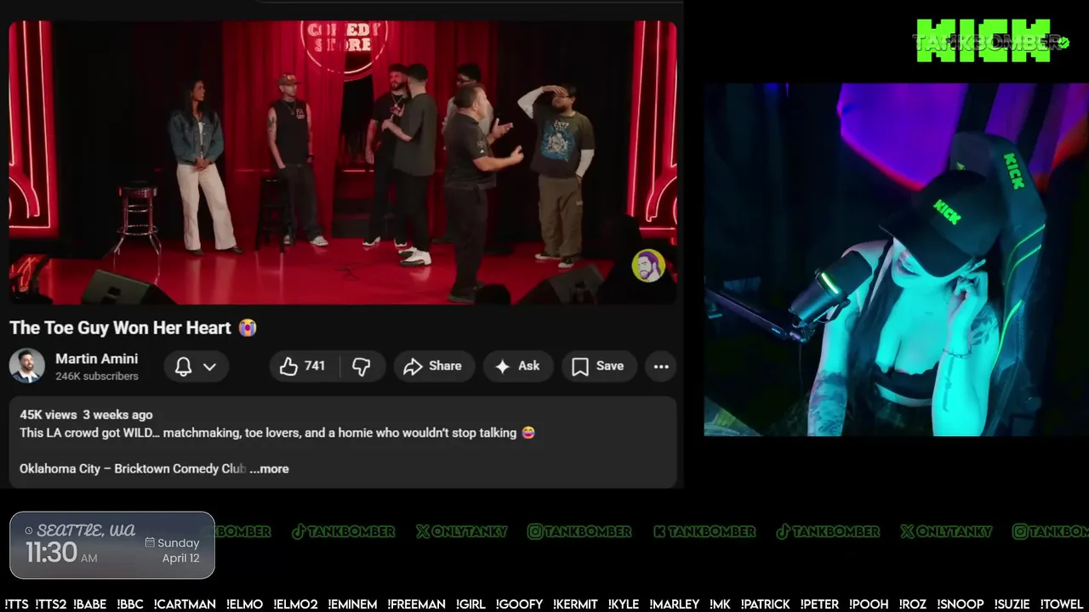The image size is (1089, 612).
Task: Open Martin Amini channel avatar
Action: tap(27, 366)
